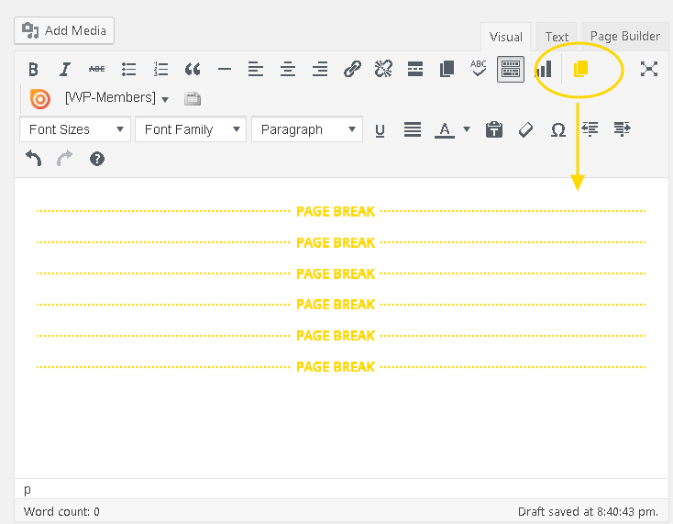Expand the Font Family dropdown
Image resolution: width=673 pixels, height=524 pixels.
click(192, 129)
